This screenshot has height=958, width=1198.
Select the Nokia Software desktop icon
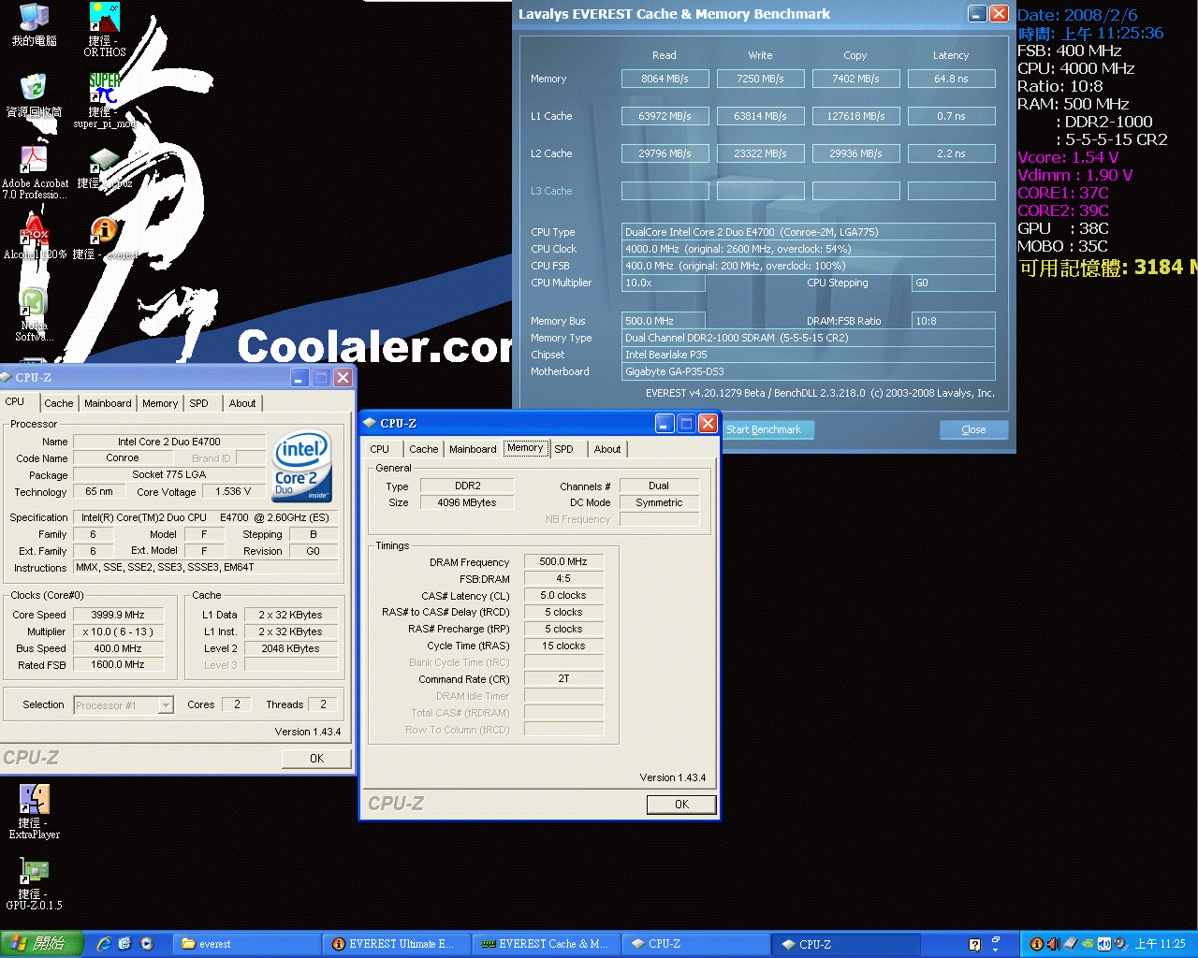[x=34, y=314]
